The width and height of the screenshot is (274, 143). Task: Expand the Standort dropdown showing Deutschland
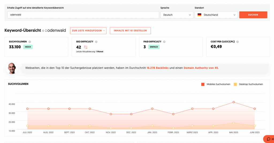(x=216, y=15)
